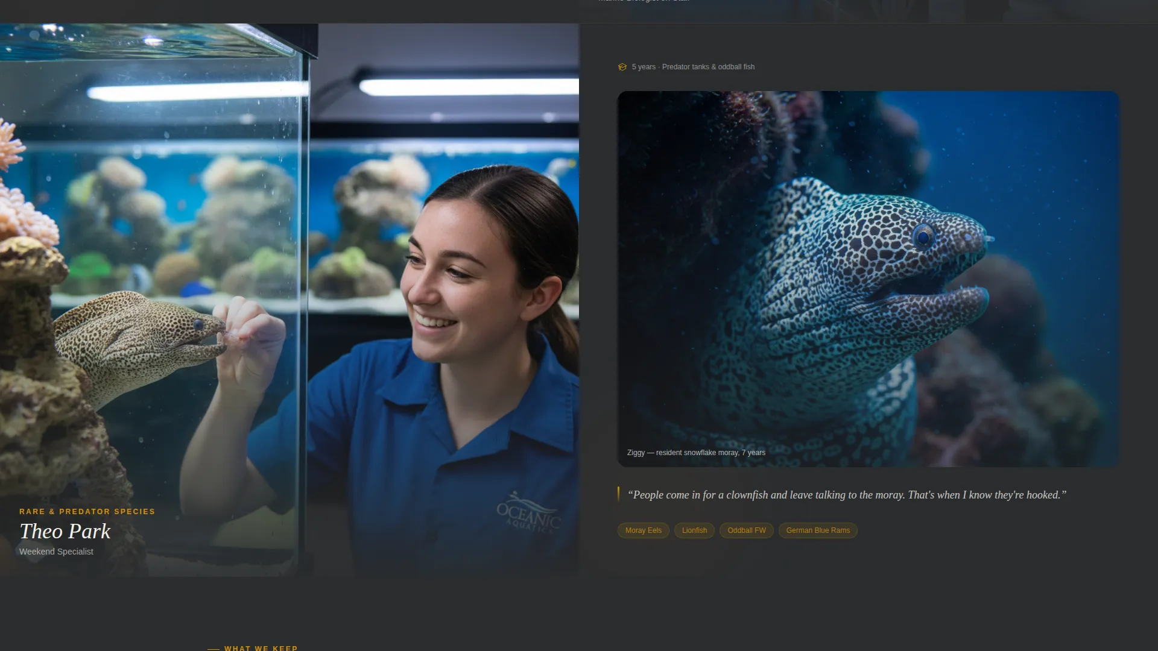Open Theo Park staff portrait photo
Screen dimensions: 1158x651
(x=289, y=300)
